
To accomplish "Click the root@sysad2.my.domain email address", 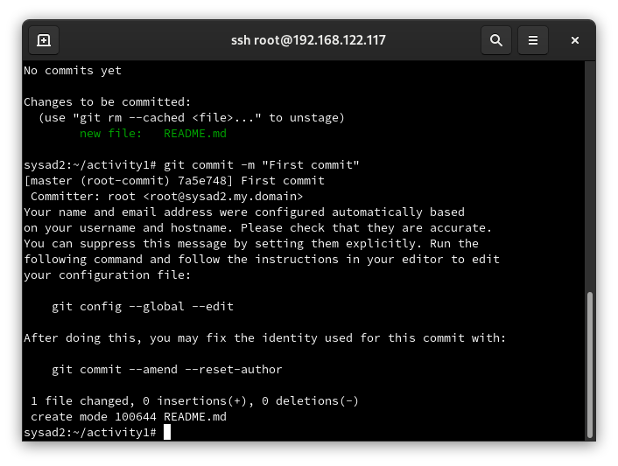I will pyautogui.click(x=223, y=197).
